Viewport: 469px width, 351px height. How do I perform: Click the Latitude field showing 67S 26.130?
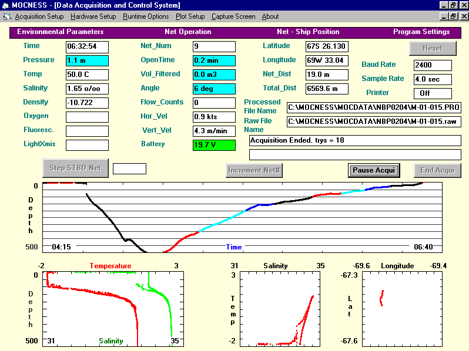tap(327, 46)
